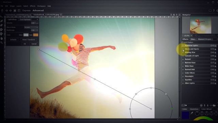Open the Help menu
The image size is (218, 123).
point(49,6)
